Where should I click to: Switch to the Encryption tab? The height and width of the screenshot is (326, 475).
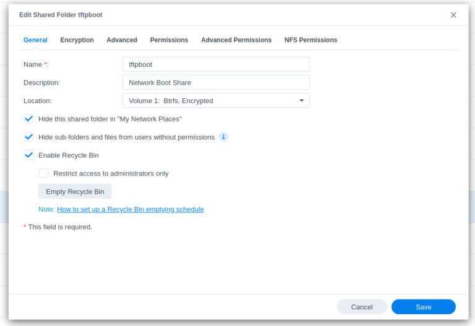pos(77,40)
